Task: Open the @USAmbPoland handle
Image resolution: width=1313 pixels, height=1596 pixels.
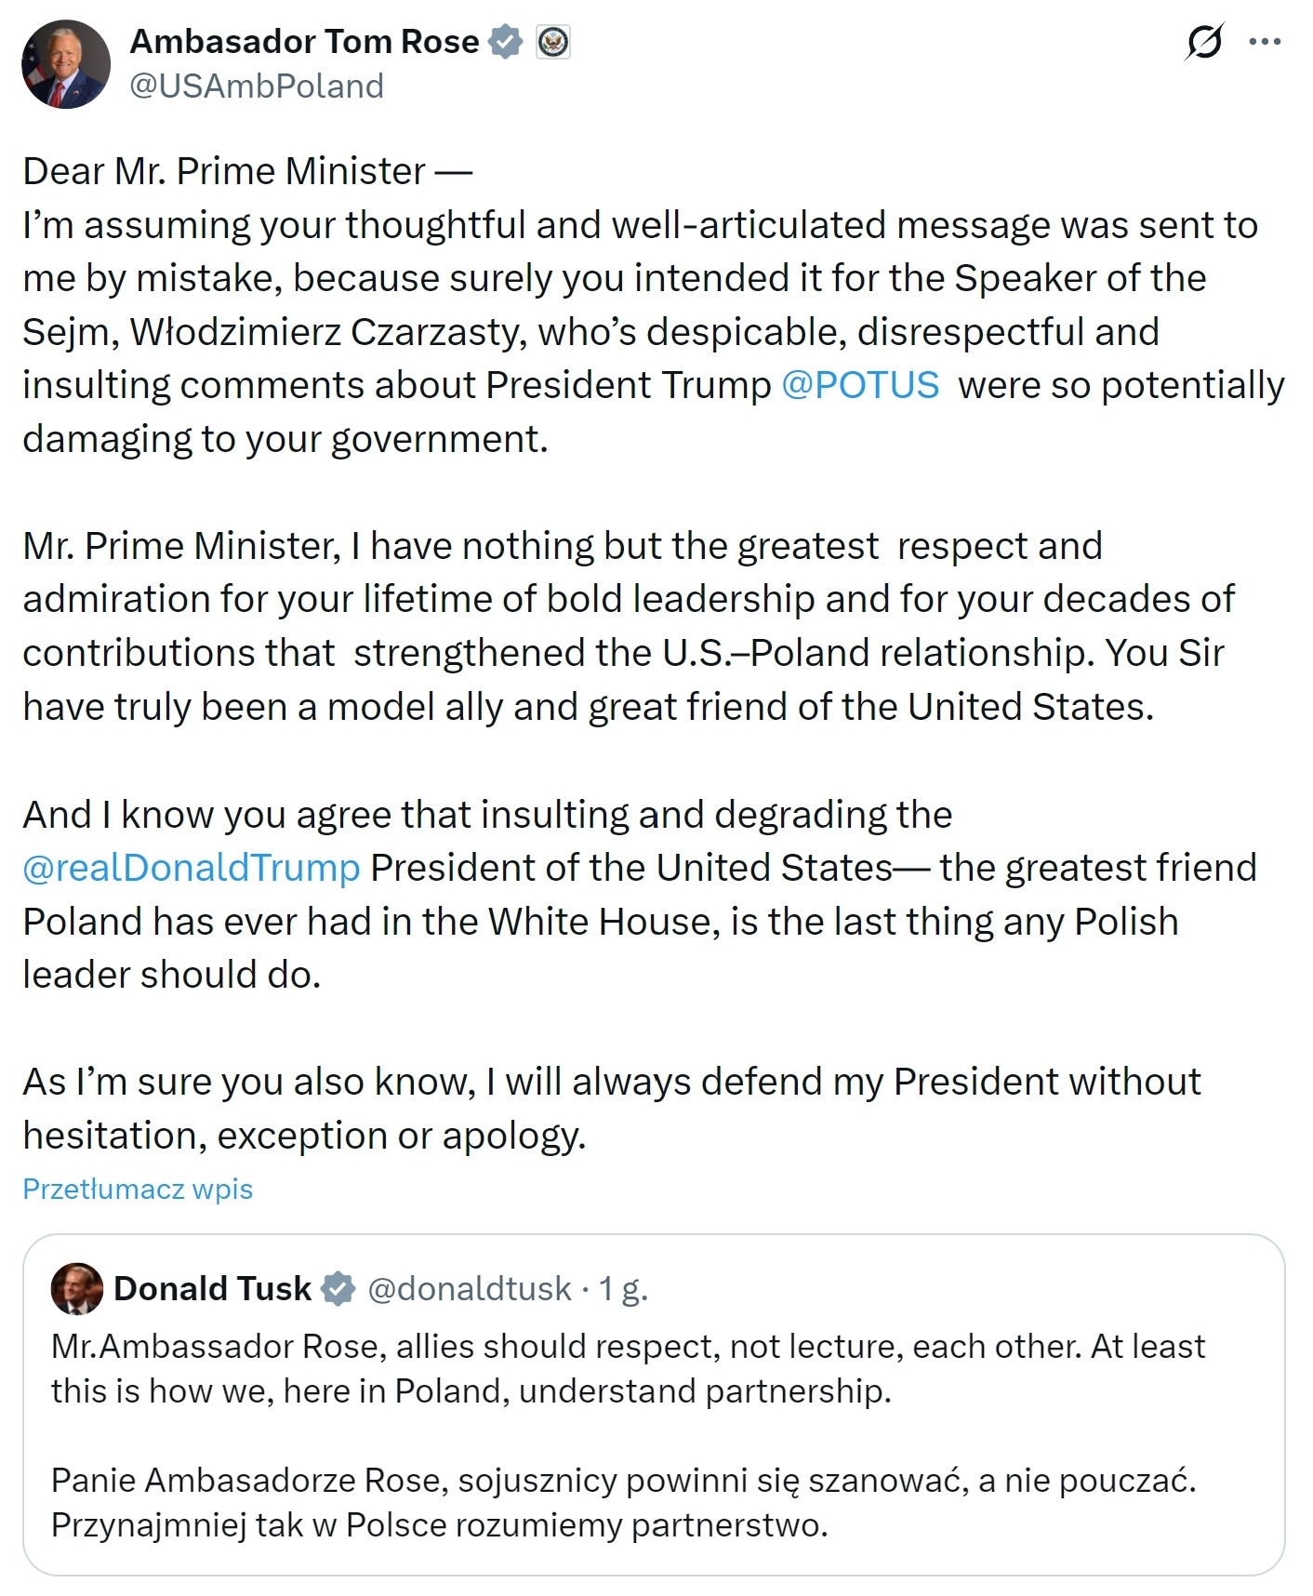Action: pyautogui.click(x=257, y=86)
